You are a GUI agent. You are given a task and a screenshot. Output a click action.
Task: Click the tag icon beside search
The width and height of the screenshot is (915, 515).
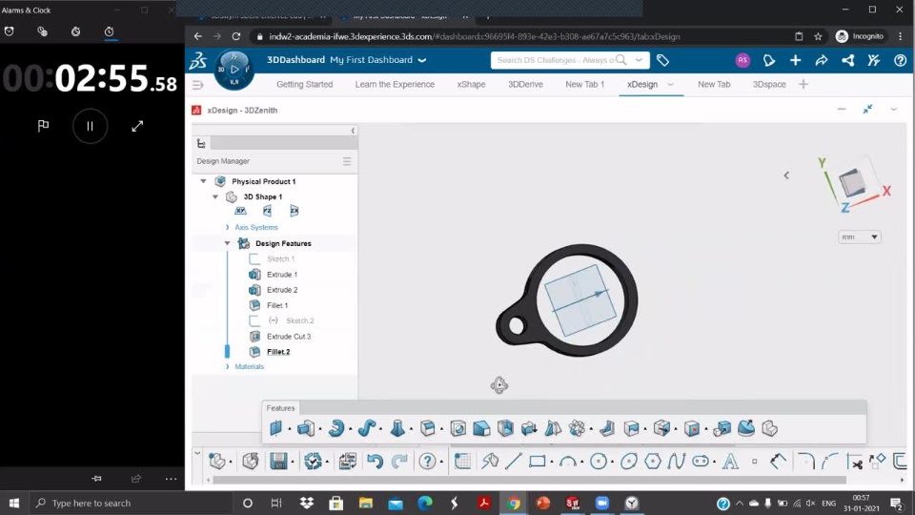[663, 60]
